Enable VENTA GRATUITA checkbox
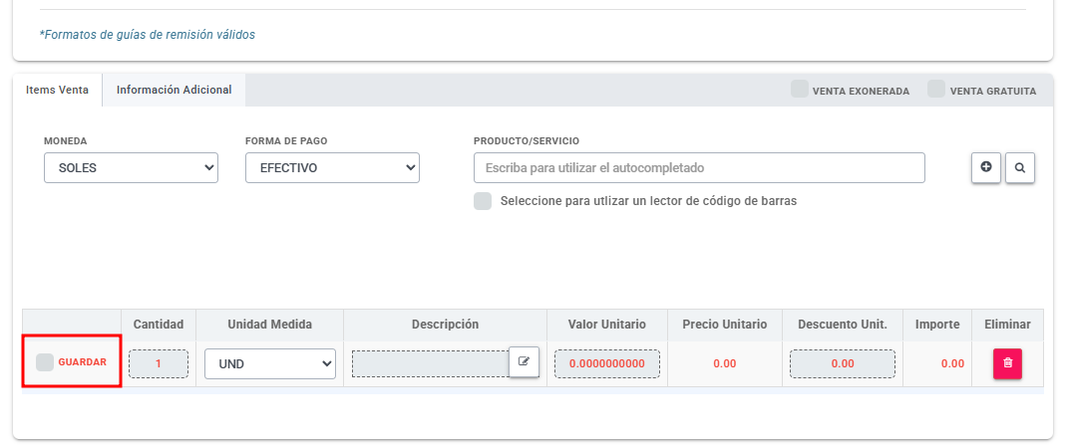This screenshot has width=1067, height=448. pyautogui.click(x=937, y=89)
